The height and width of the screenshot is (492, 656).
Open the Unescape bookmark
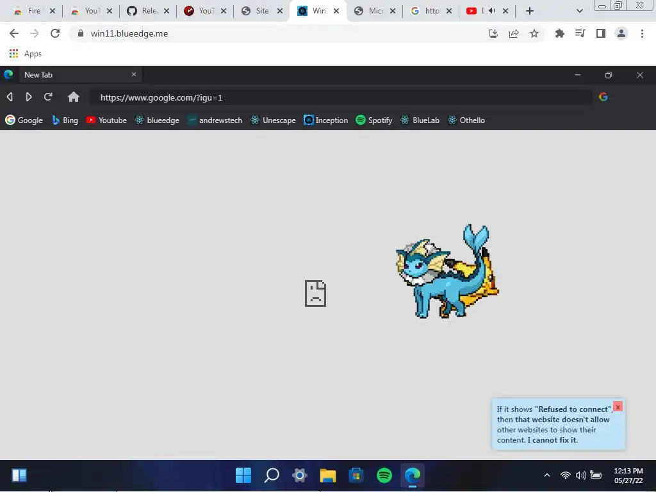pos(273,120)
